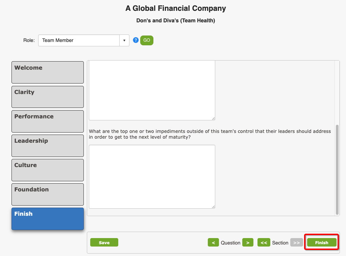Focus the upper answer text area

coord(152,90)
